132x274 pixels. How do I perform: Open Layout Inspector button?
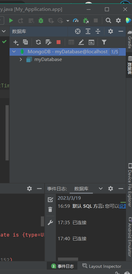[x=102, y=266]
